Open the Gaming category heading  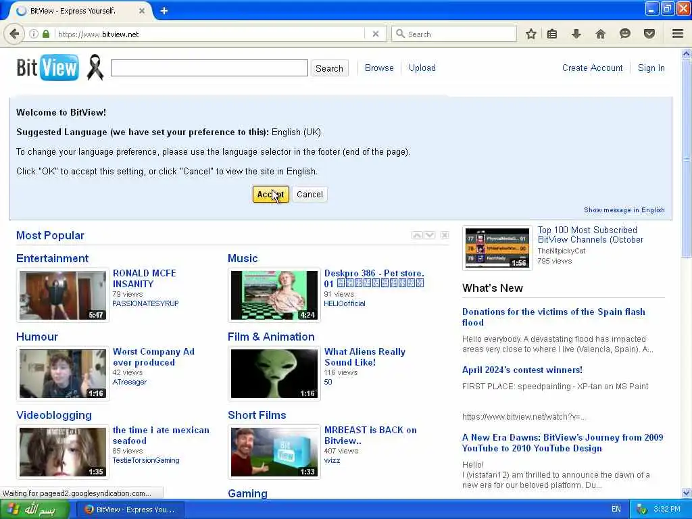(247, 493)
